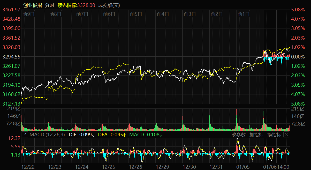
Task: Click 换指标 to switch indicator
Action: point(274,135)
